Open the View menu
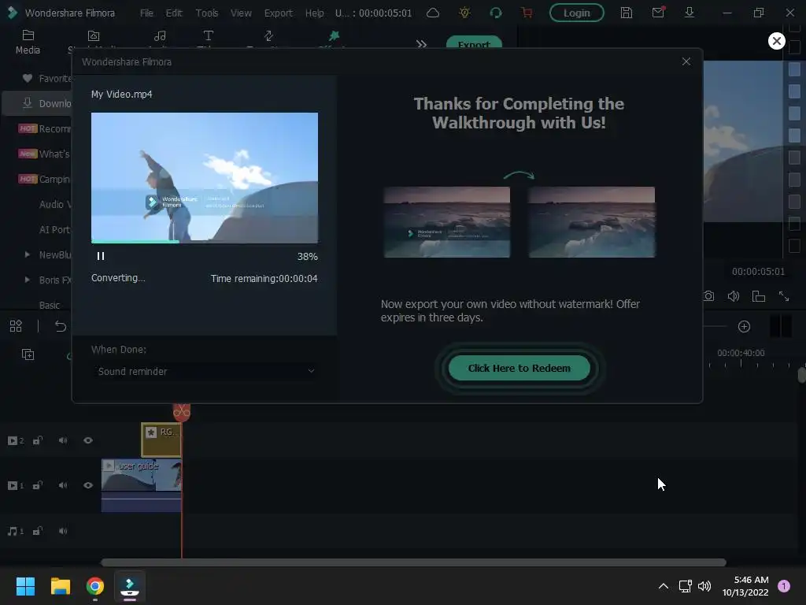This screenshot has width=806, height=605. [241, 13]
